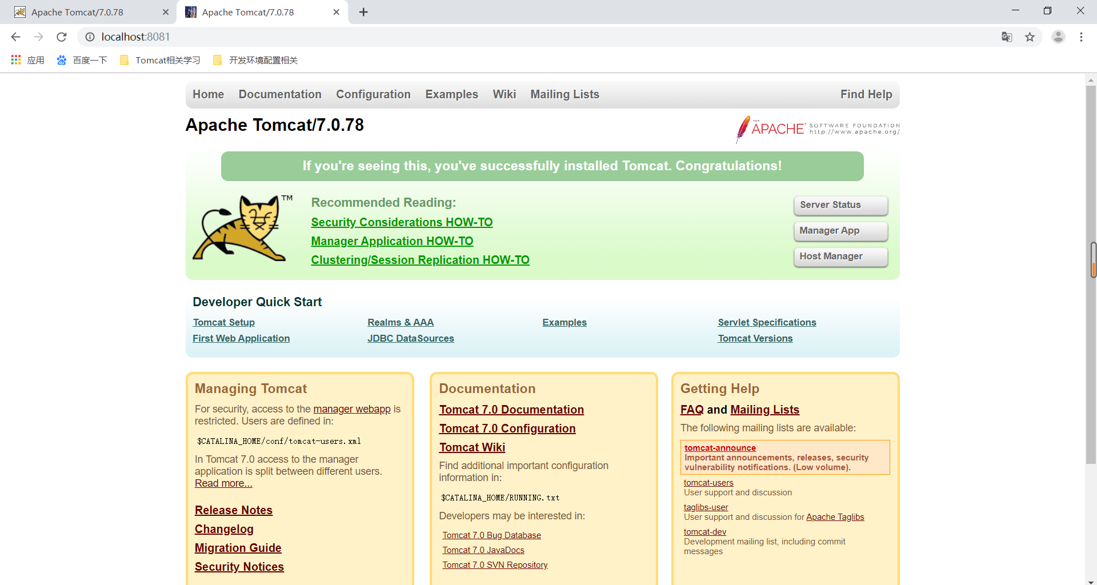Screen dimensions: 1097x585
Task: Open Clustering/Session Replication HOW-TO link
Action: [x=420, y=260]
